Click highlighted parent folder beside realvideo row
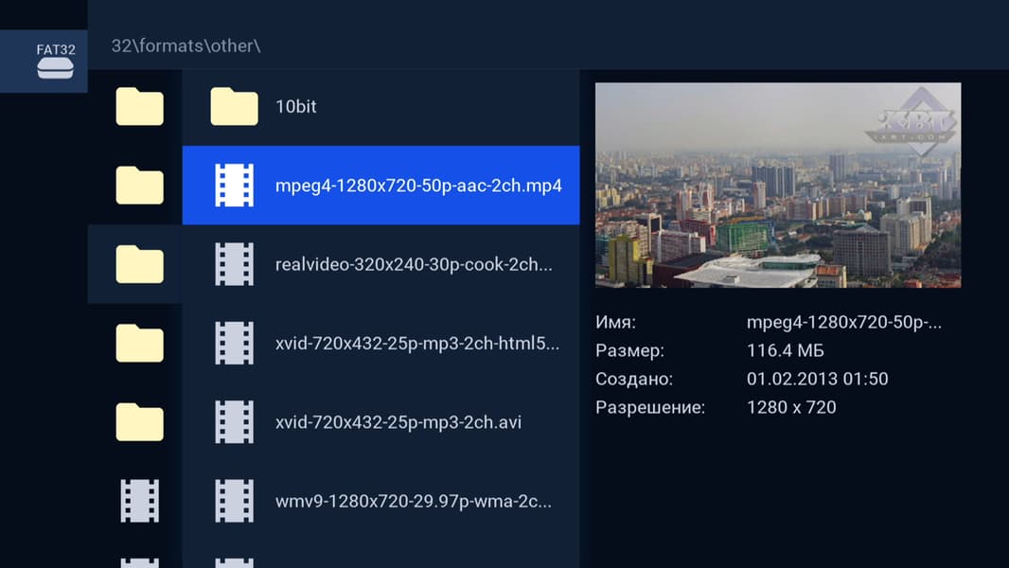The height and width of the screenshot is (568, 1009). pyautogui.click(x=140, y=264)
